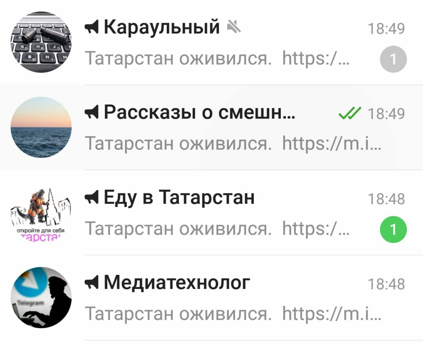Screen dimensions: 423x343
Task: Tap the green unread badge on Еду в Татарстан
Action: click(x=393, y=229)
